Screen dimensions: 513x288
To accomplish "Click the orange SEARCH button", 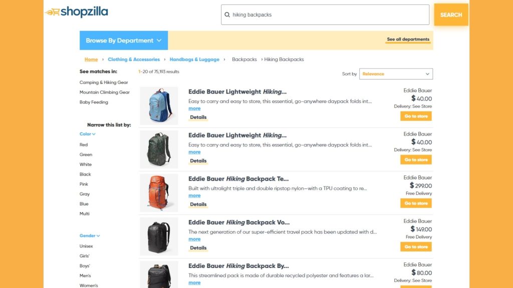I will coord(451,14).
